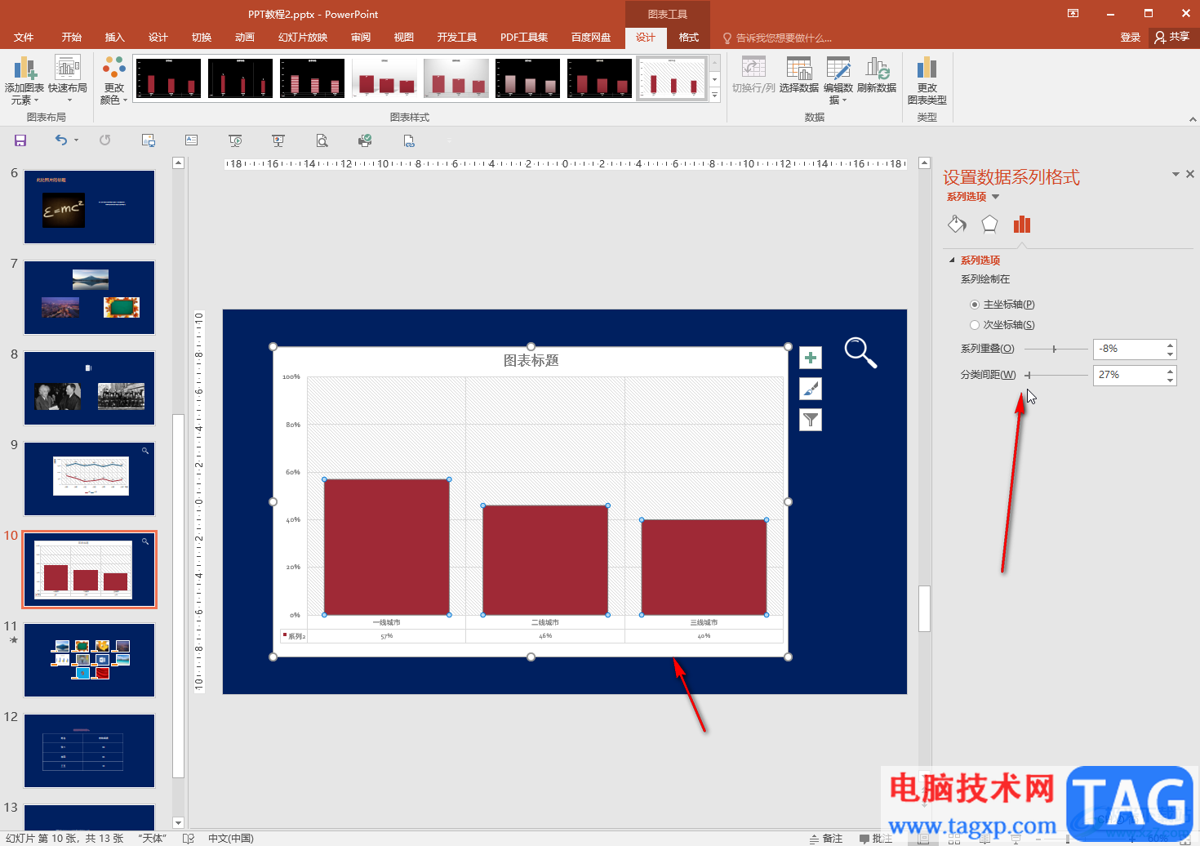1200x846 pixels.
Task: Select the slide 7 thumbnail
Action: click(89, 297)
